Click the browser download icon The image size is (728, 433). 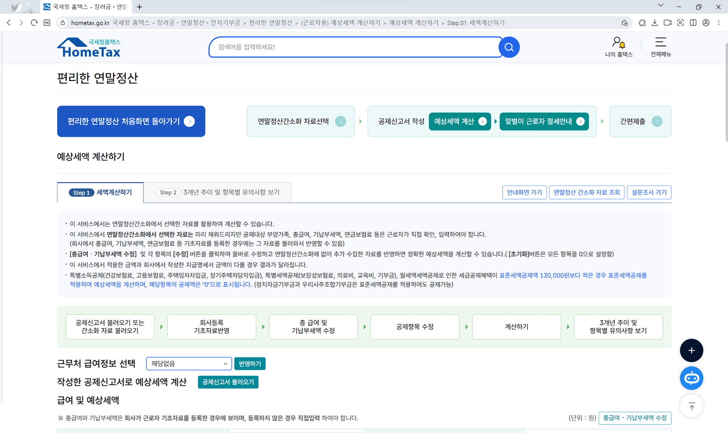tap(655, 23)
